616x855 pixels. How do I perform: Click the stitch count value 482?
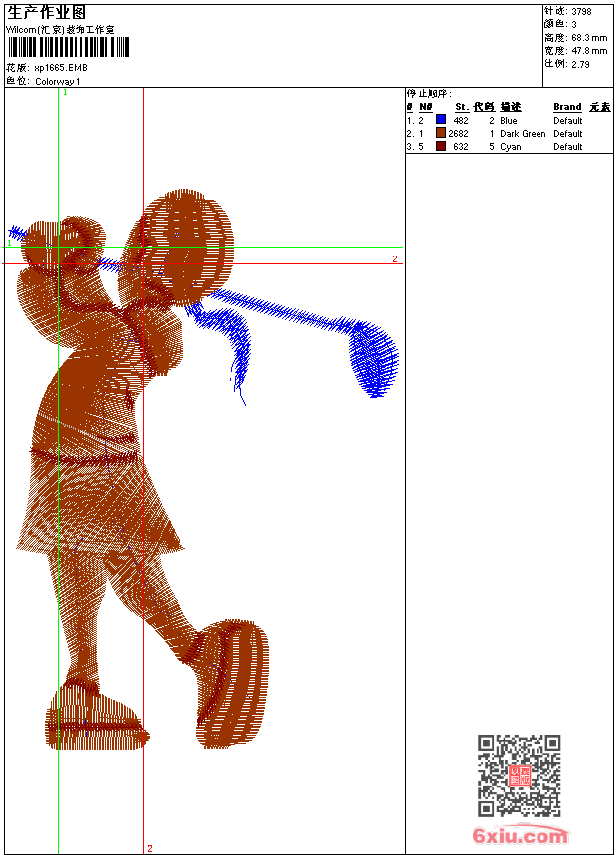click(x=461, y=120)
